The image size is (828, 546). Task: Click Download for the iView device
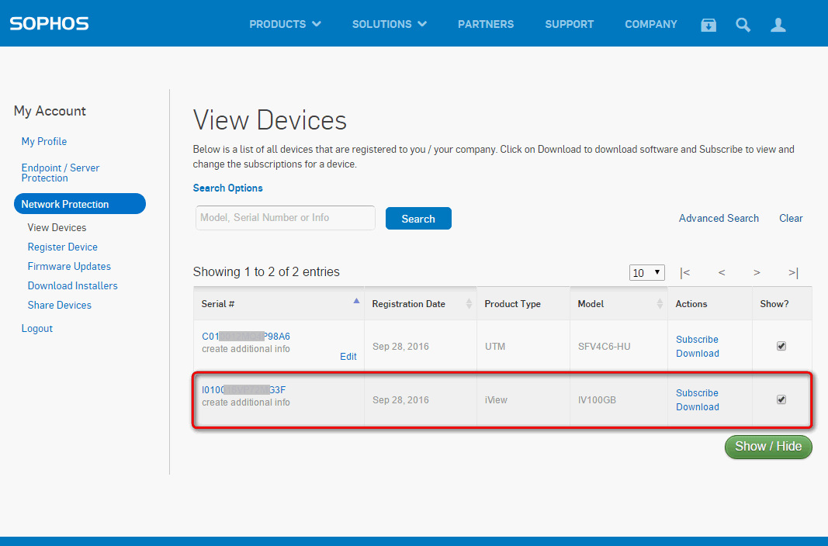(698, 406)
